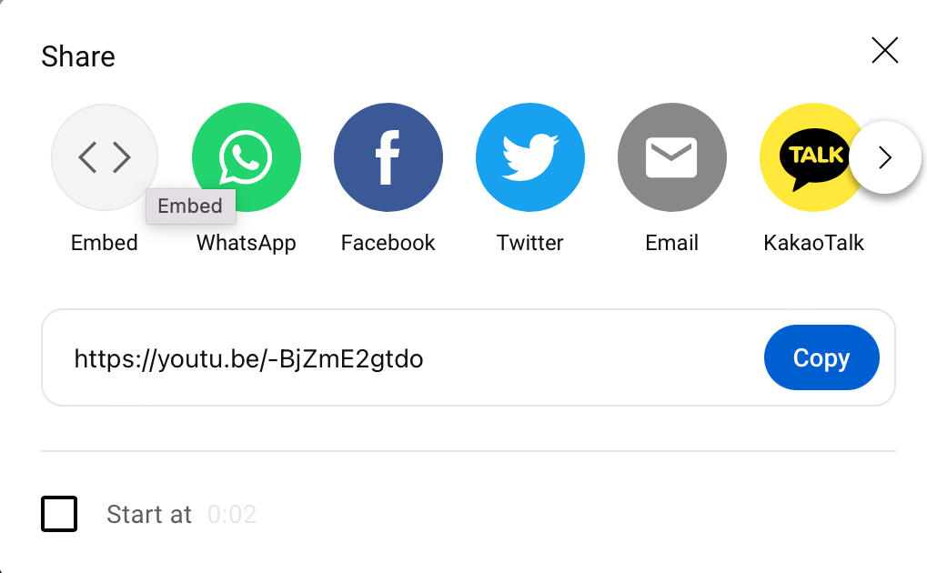
Task: Click the Facebook text label
Action: coord(388,243)
